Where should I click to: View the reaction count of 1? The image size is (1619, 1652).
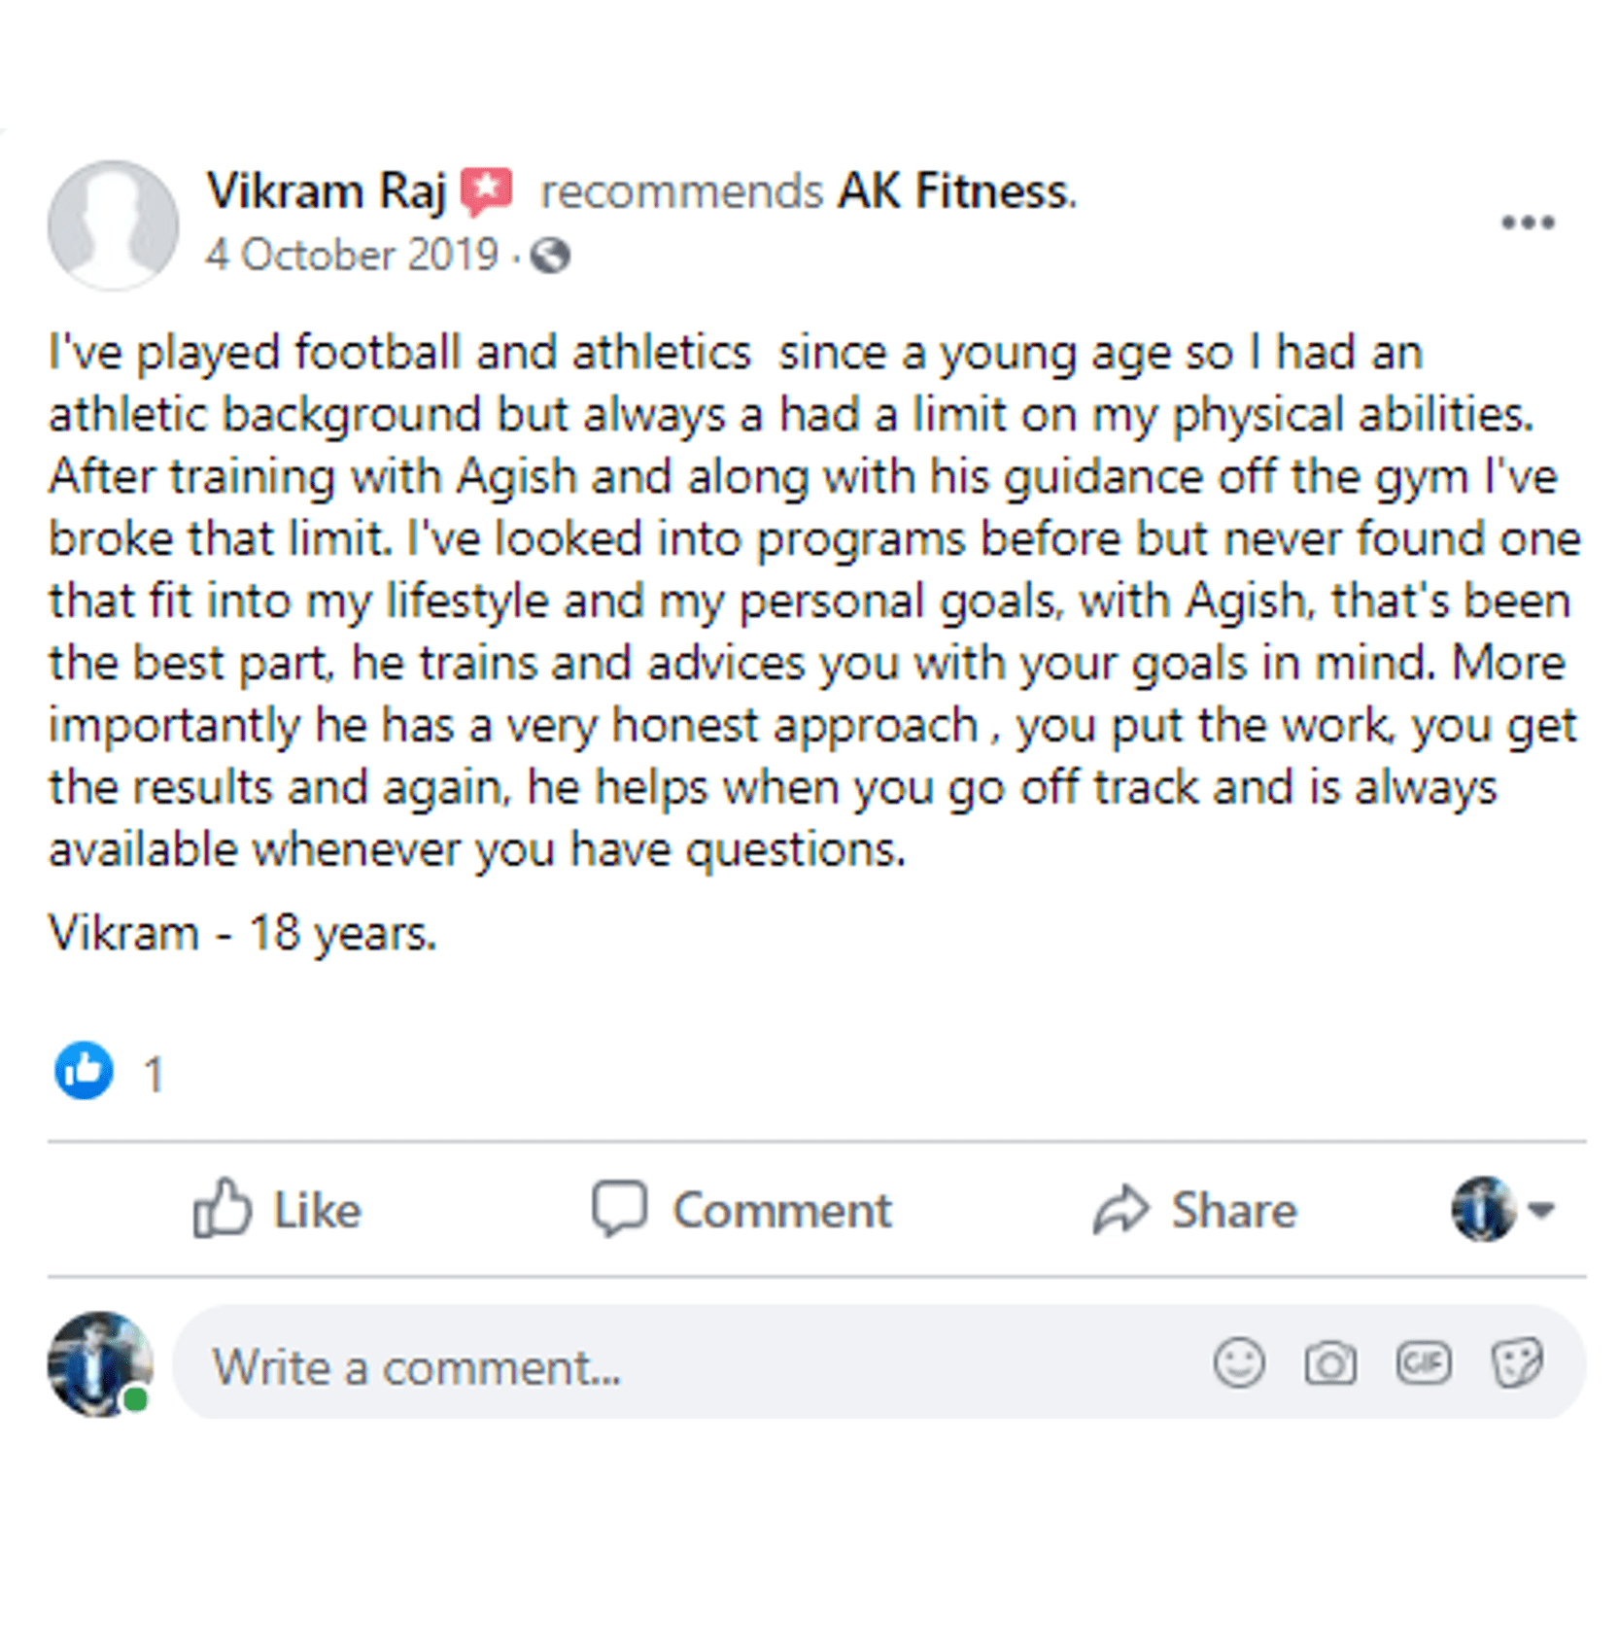pos(154,1075)
